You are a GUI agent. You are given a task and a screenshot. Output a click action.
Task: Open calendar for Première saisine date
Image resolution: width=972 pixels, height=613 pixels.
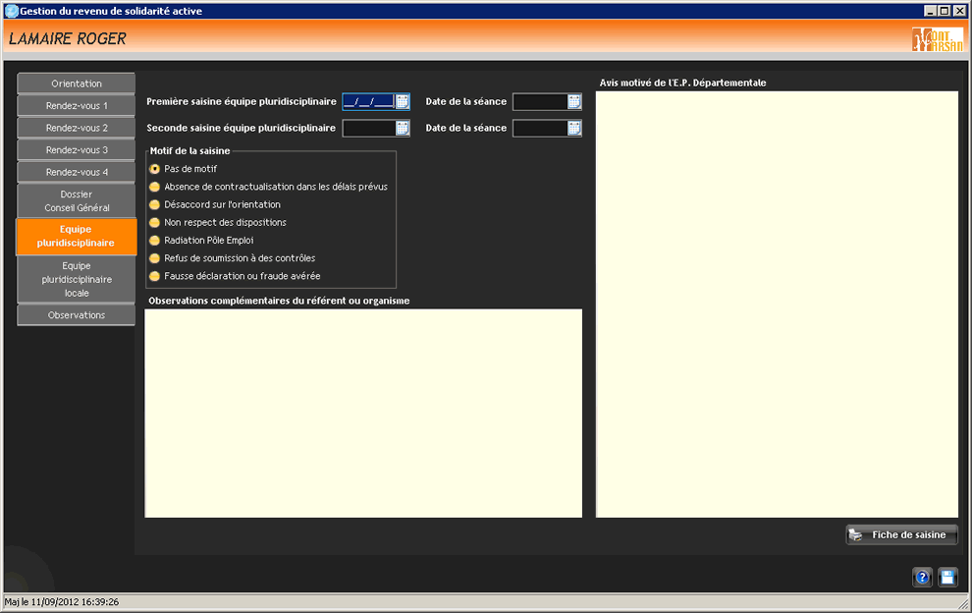click(403, 101)
